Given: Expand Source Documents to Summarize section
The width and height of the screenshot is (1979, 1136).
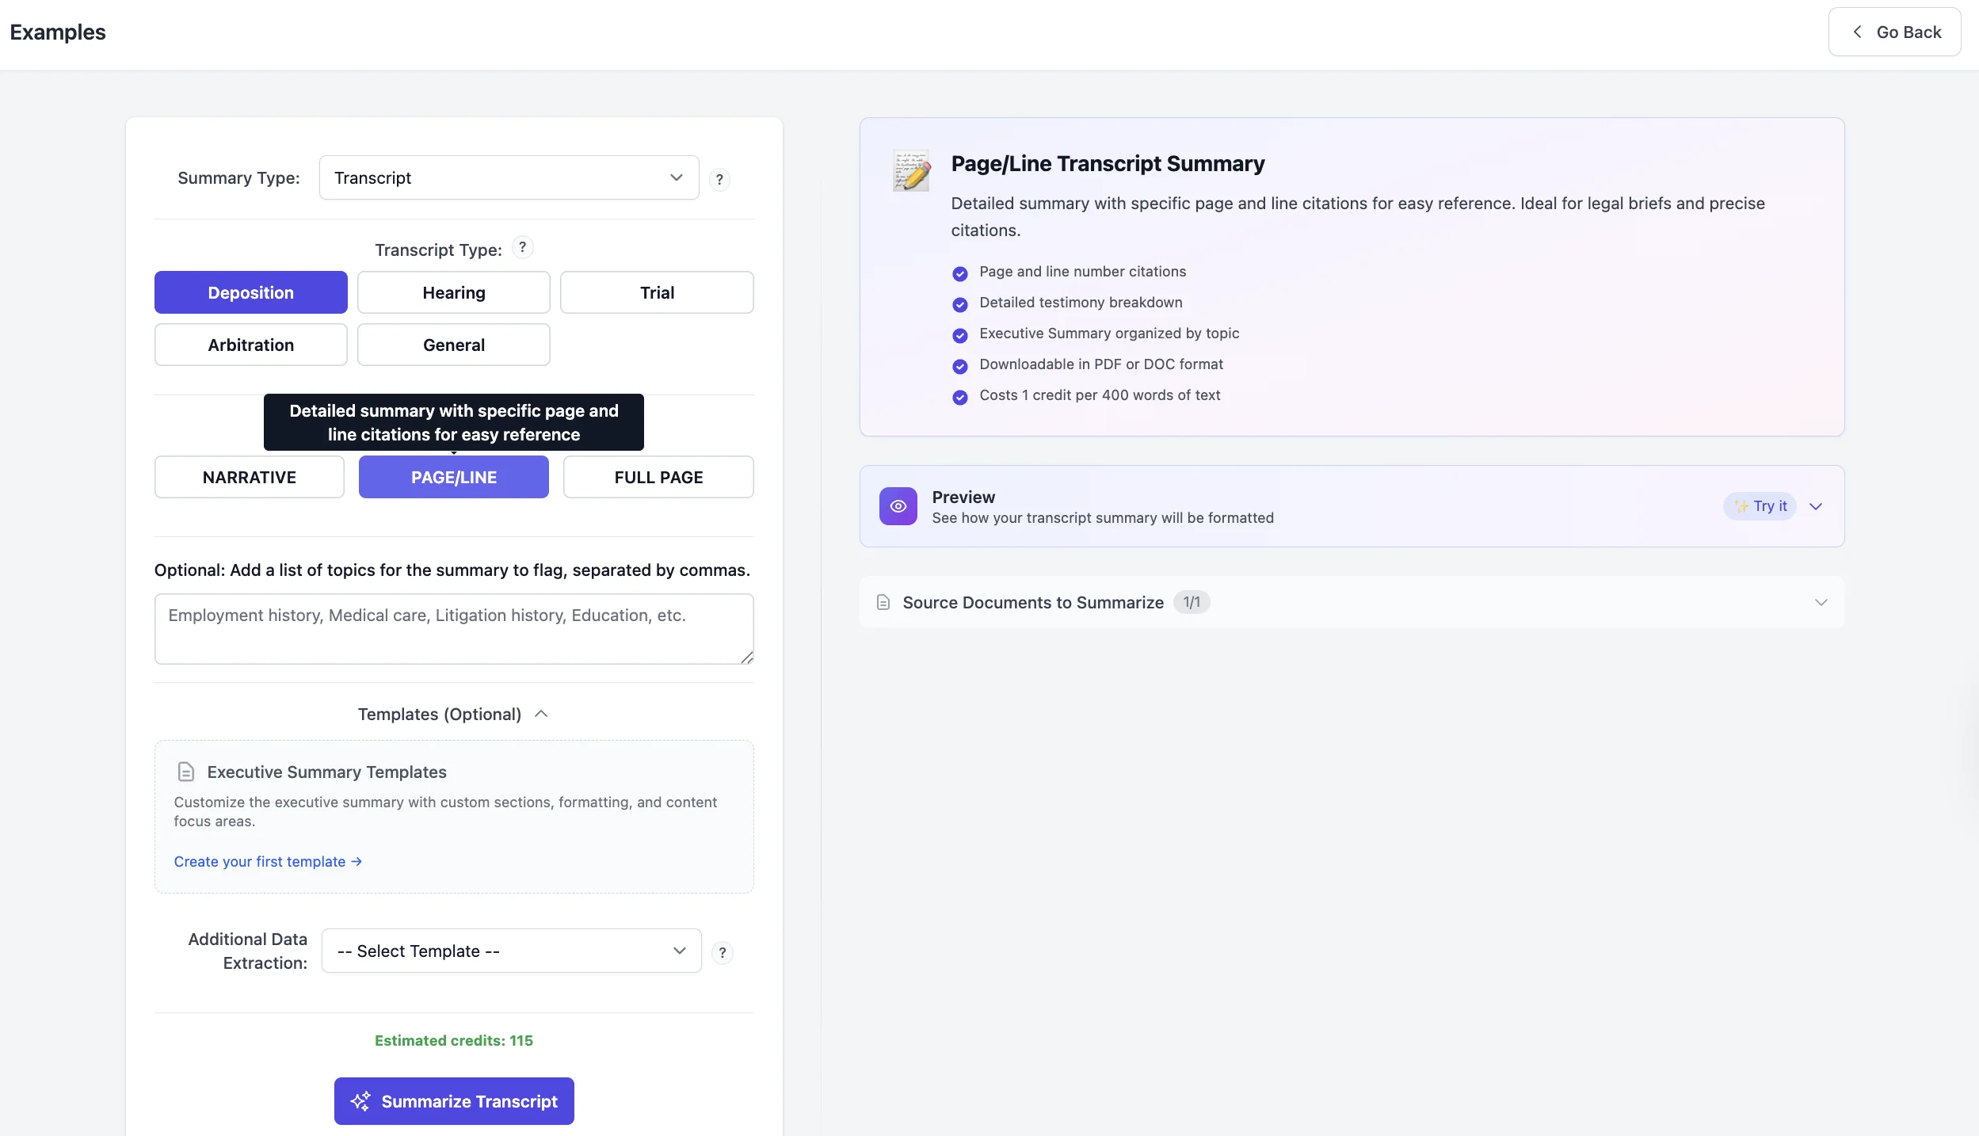Looking at the screenshot, I should click(x=1821, y=602).
